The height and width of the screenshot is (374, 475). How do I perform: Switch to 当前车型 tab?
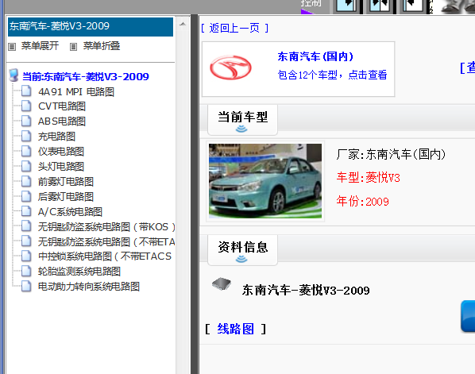click(242, 120)
